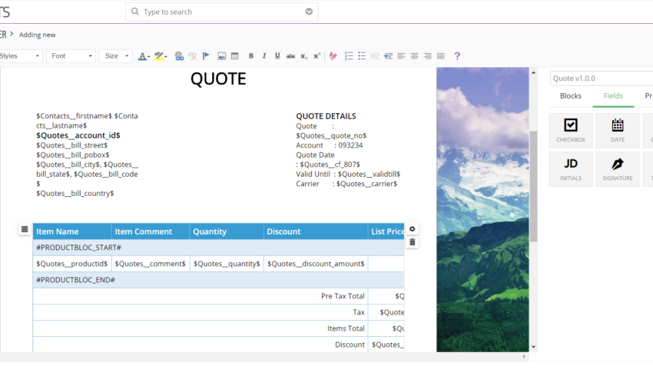The width and height of the screenshot is (653, 373).
Task: Click the Items Total label
Action: tap(346, 328)
